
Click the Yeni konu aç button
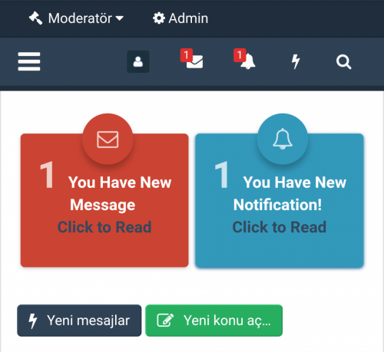pos(214,321)
